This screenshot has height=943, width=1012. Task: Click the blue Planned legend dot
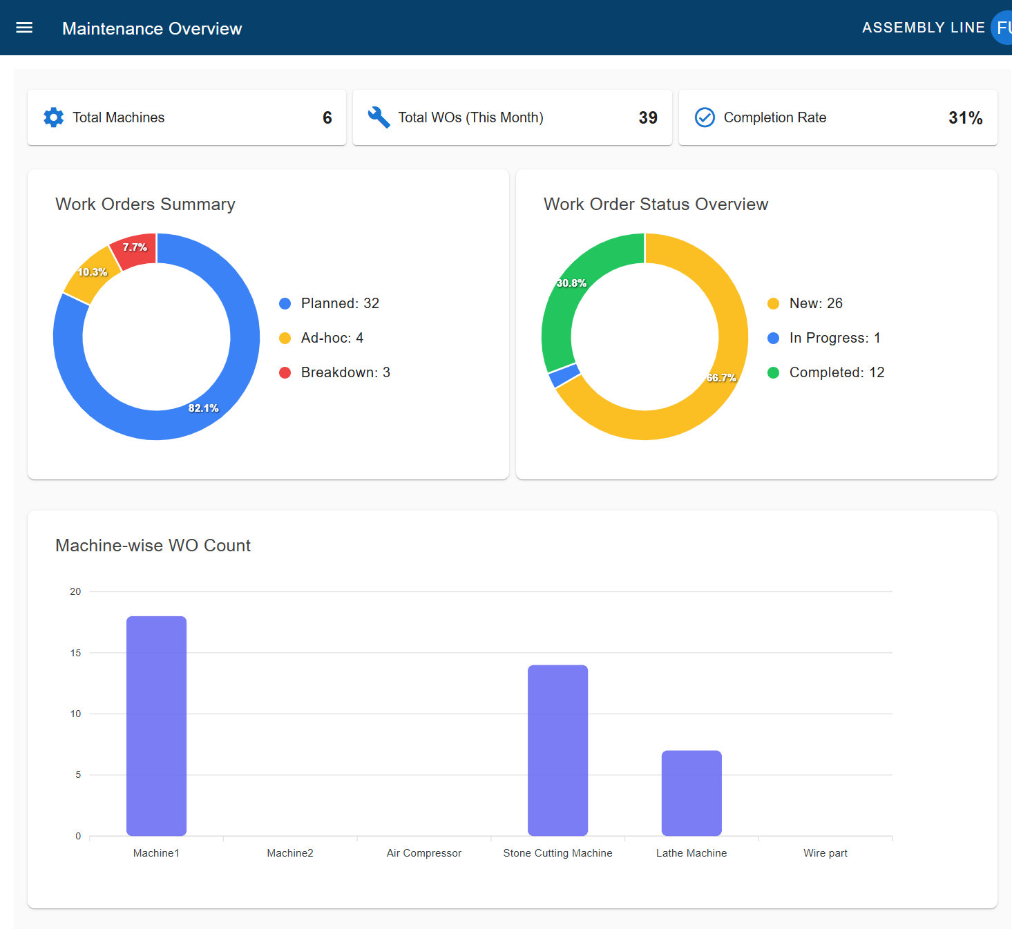point(285,303)
